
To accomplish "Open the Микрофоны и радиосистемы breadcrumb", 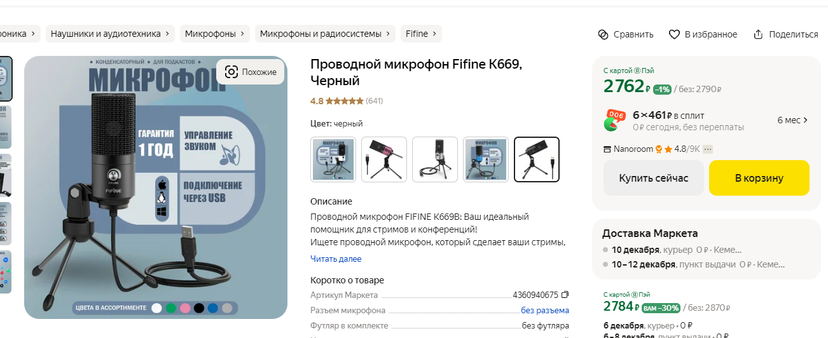I will 324,34.
